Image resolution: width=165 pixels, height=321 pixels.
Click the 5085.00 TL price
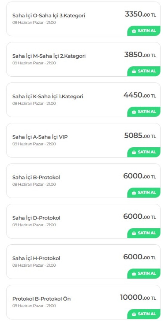140,136
